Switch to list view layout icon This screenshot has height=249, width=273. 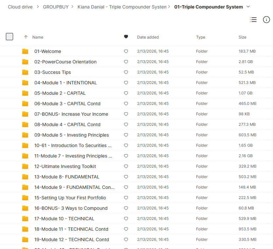(253, 20)
